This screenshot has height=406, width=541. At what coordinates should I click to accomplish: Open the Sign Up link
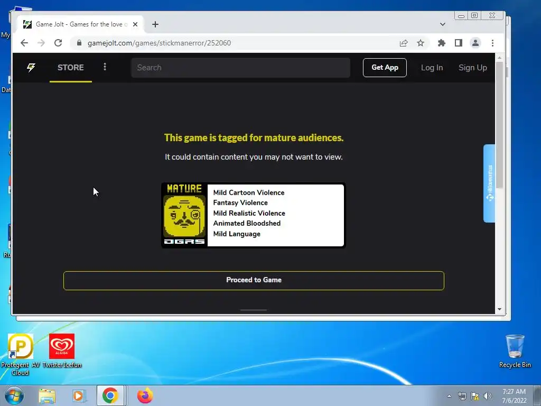click(473, 67)
